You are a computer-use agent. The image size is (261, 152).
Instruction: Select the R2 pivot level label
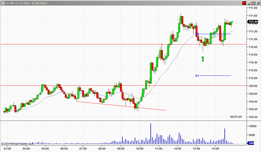pyautogui.click(x=197, y=34)
